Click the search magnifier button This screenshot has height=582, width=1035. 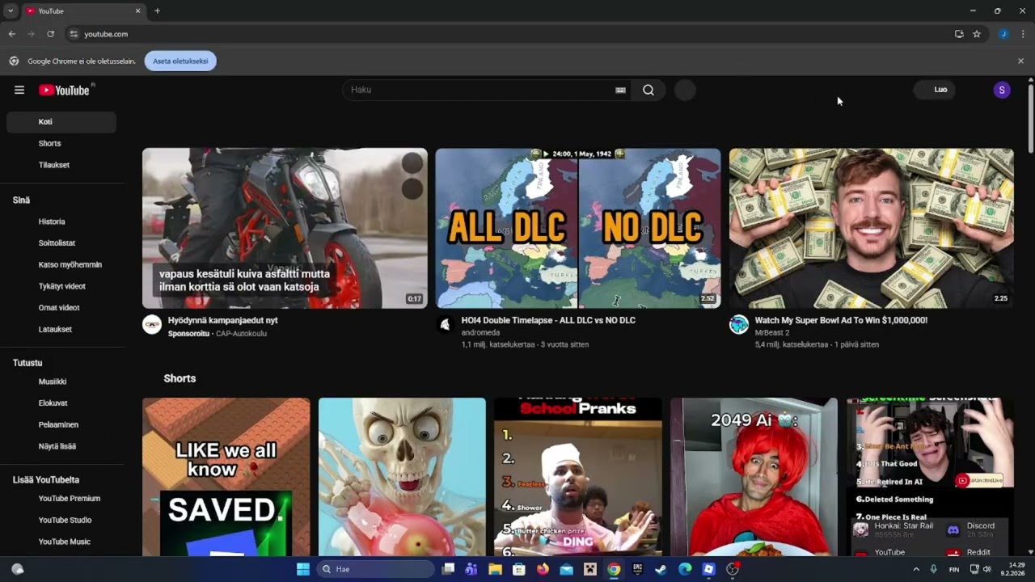648,90
